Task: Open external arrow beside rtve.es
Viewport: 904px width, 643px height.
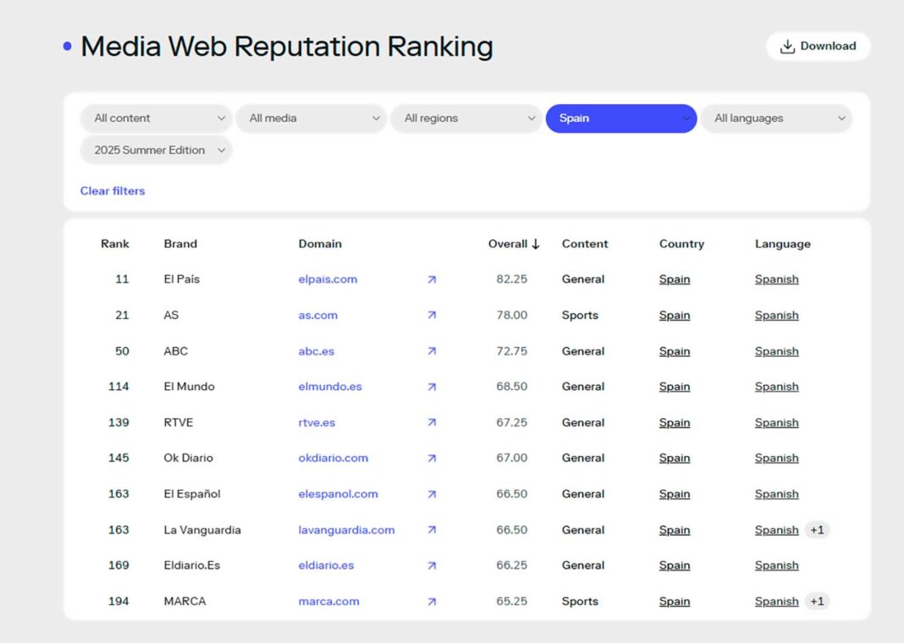Action: [432, 423]
